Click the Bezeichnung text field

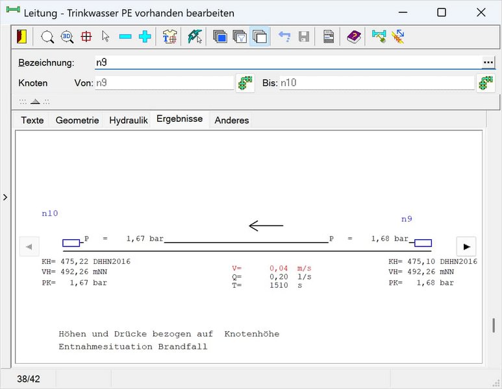pyautogui.click(x=286, y=62)
